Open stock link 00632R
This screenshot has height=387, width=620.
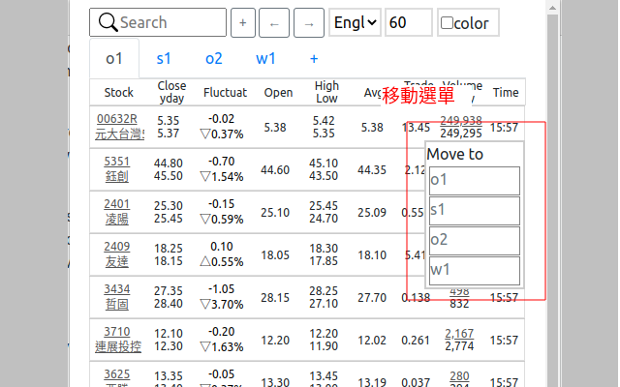(x=117, y=119)
